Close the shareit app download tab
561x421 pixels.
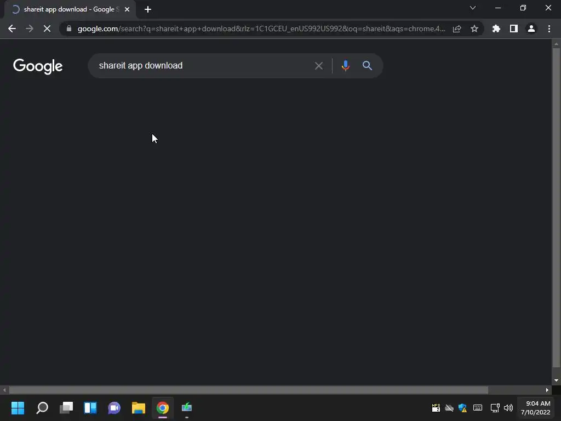click(x=127, y=9)
